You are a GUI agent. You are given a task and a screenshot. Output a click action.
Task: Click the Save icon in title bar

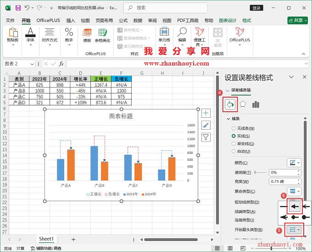18,8
